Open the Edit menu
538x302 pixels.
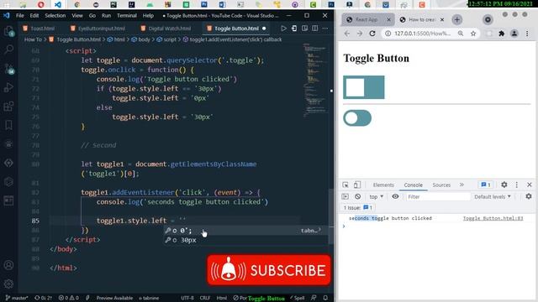point(34,16)
